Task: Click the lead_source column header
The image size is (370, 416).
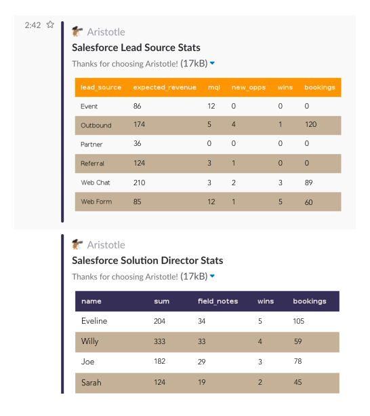Action: pos(101,88)
